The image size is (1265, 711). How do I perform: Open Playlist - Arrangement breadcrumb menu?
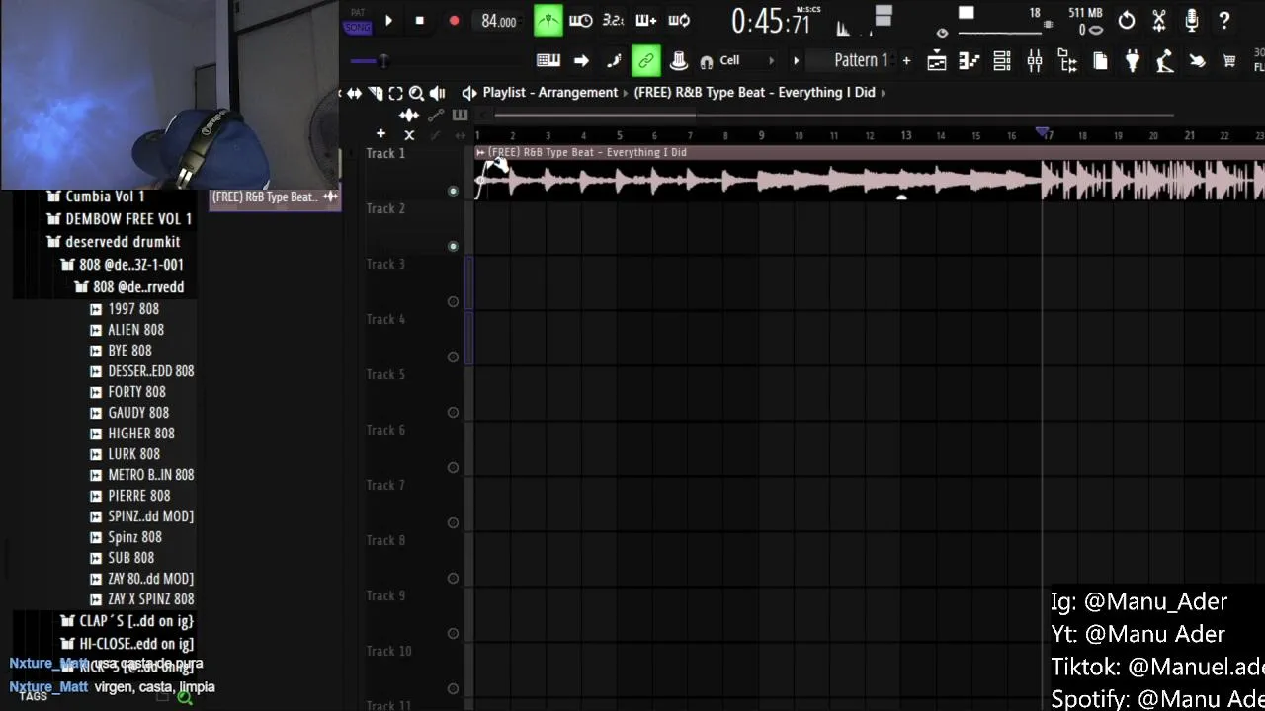pos(550,92)
